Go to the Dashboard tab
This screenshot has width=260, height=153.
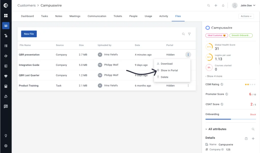(x=27, y=16)
